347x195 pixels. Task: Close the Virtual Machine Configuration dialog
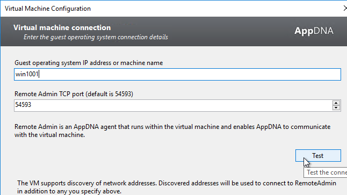[345, 9]
